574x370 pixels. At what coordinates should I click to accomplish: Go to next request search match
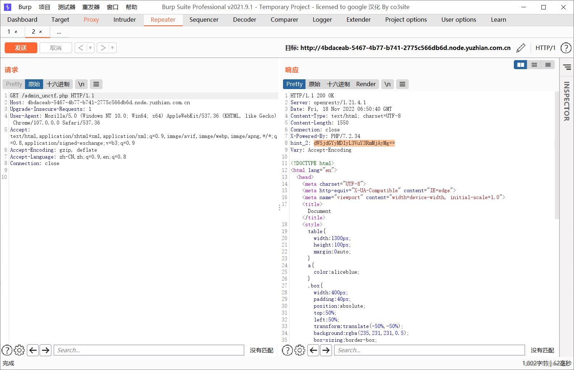[45, 350]
